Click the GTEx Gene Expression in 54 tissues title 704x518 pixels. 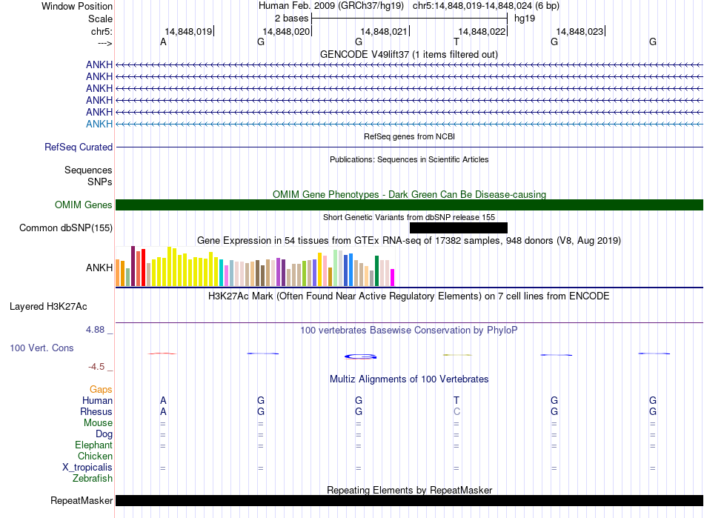[x=409, y=241]
